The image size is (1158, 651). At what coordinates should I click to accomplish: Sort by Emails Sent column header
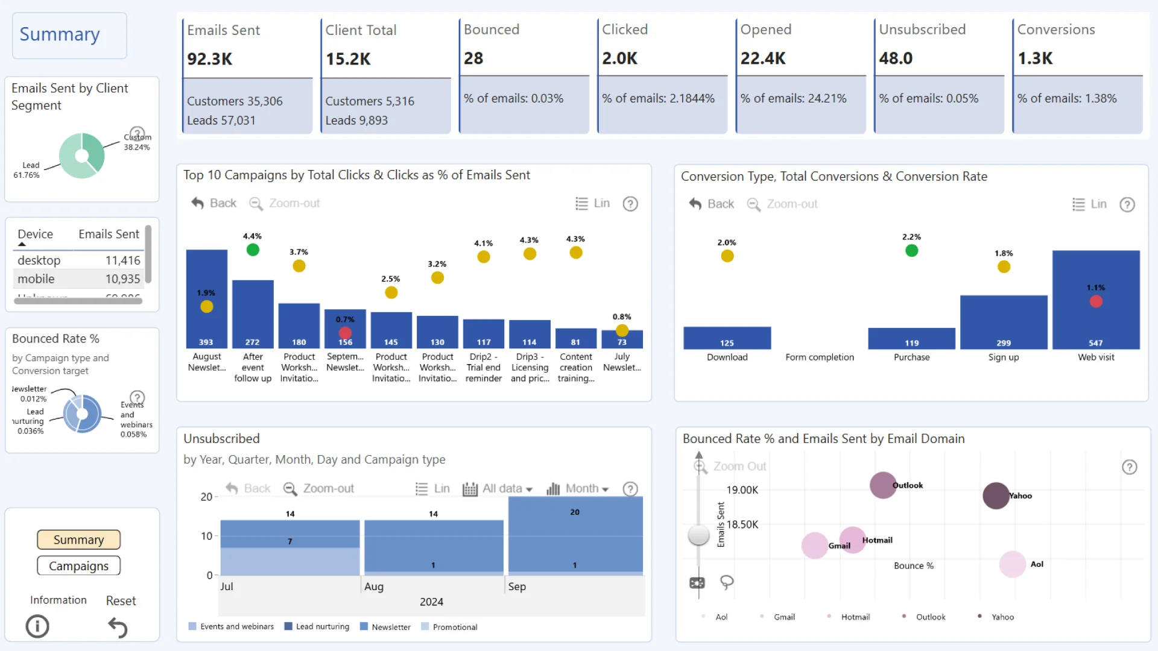(109, 234)
